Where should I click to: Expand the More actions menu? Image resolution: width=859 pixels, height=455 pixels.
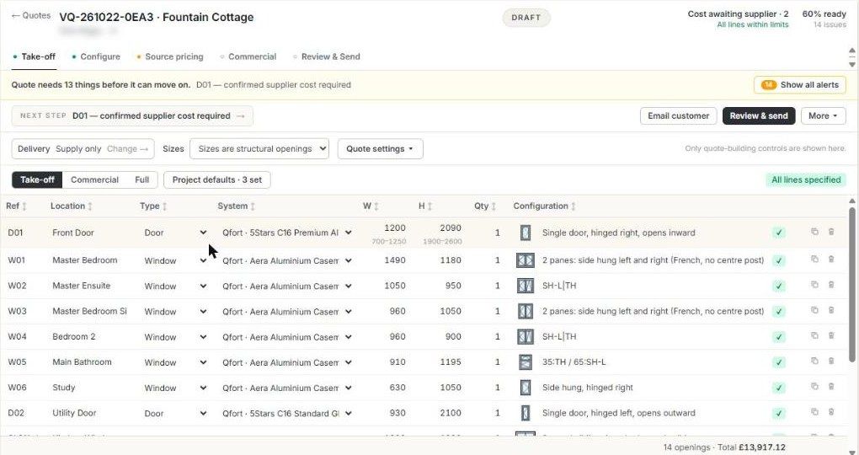click(823, 115)
